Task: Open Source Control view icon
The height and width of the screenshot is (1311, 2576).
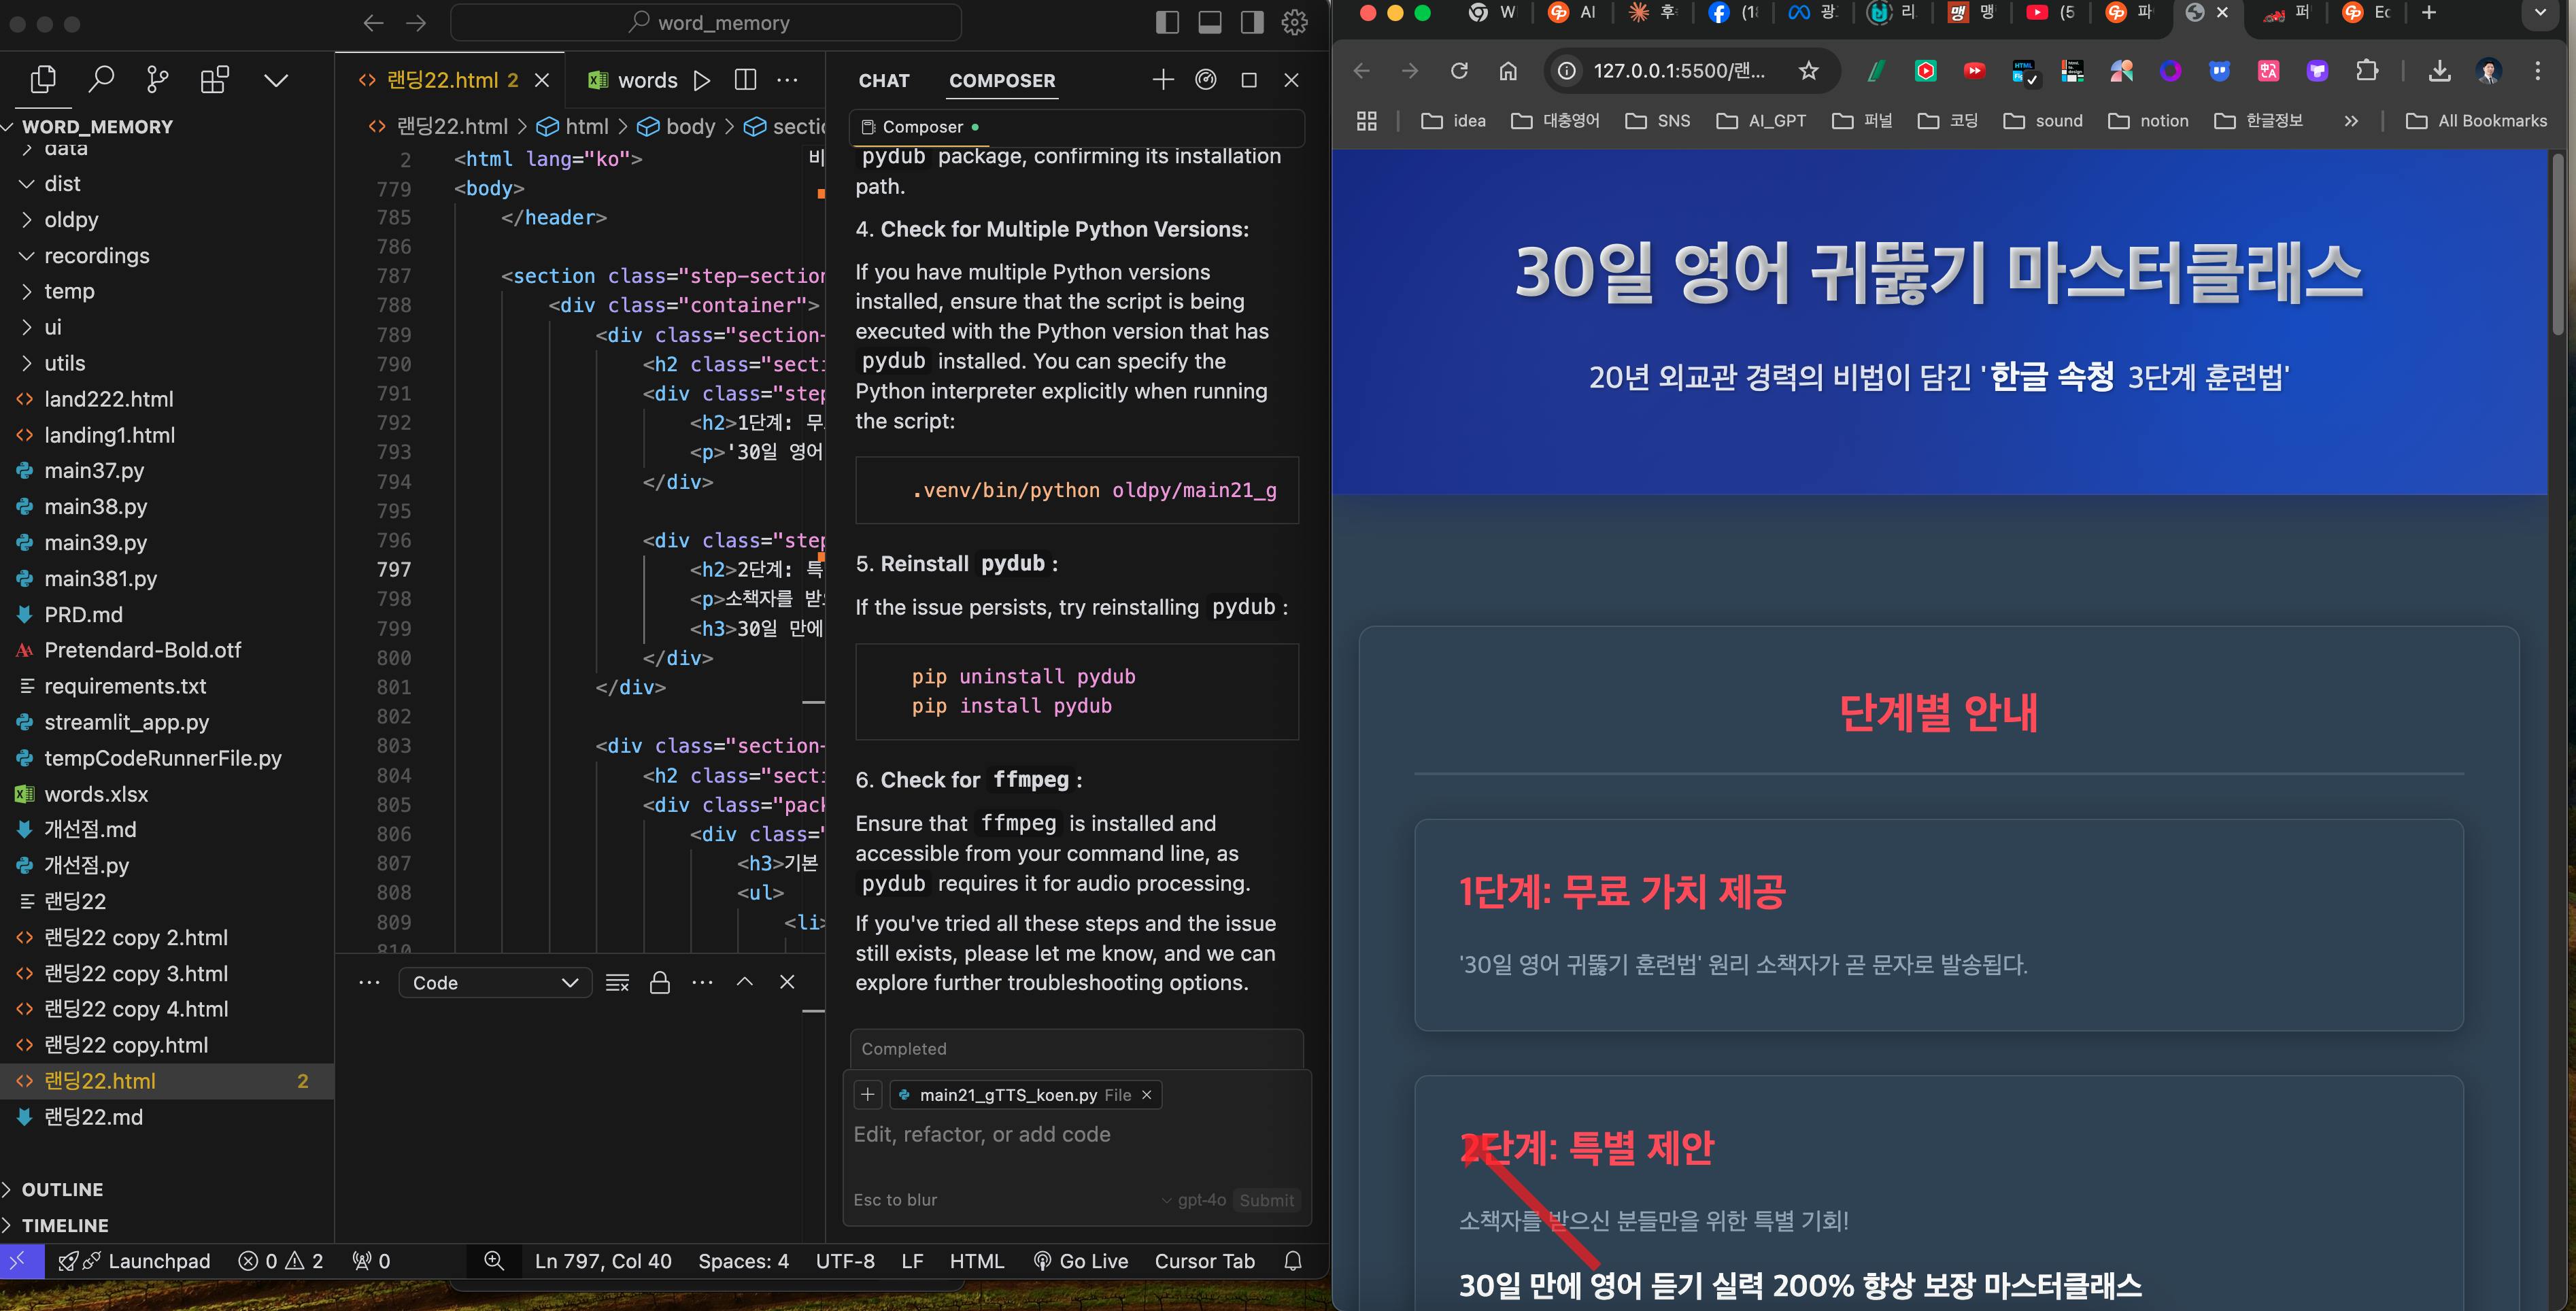Action: click(157, 79)
